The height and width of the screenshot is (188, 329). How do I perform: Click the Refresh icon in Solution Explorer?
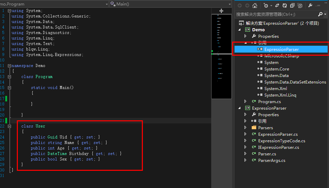(x=285, y=5)
